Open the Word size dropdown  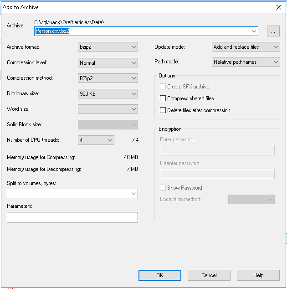pyautogui.click(x=108, y=109)
